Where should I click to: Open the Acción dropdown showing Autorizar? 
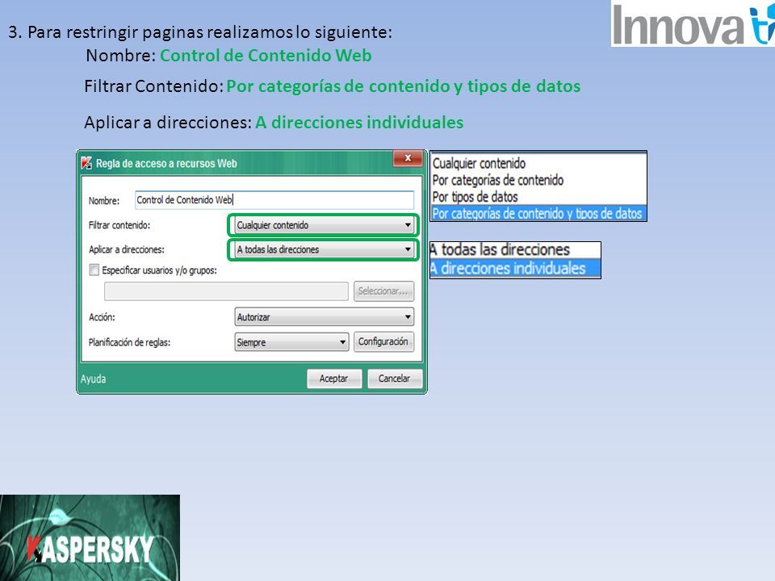coord(324,317)
